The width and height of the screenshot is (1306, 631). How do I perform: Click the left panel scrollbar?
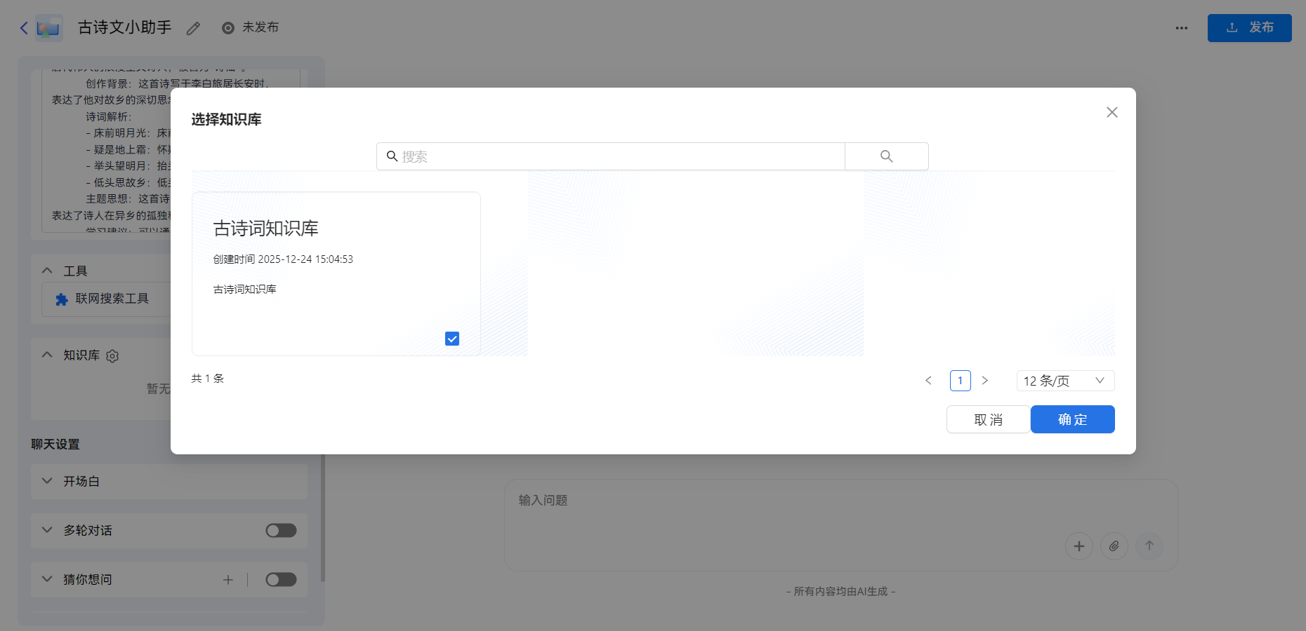323,518
